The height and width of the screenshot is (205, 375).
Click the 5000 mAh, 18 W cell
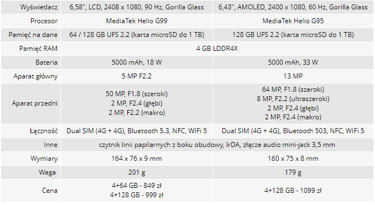[137, 62]
